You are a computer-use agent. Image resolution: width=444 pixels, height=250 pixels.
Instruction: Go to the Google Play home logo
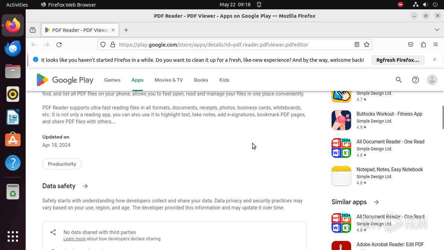pyautogui.click(x=65, y=80)
